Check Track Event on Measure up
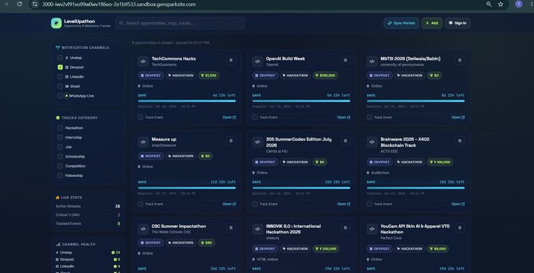This screenshot has width=534, height=273. coord(140,204)
